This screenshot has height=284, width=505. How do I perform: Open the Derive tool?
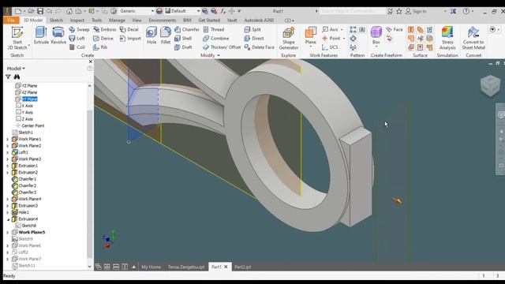click(x=103, y=39)
